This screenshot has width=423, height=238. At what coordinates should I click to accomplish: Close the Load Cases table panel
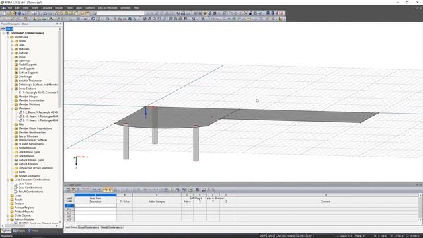[x=420, y=185]
